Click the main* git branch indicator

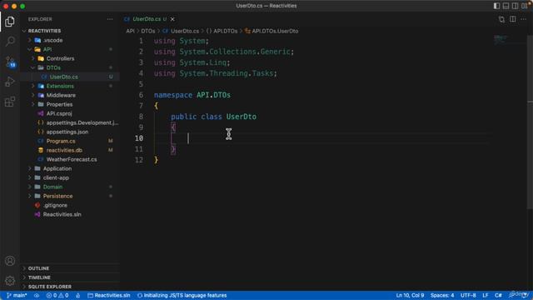pyautogui.click(x=17, y=296)
